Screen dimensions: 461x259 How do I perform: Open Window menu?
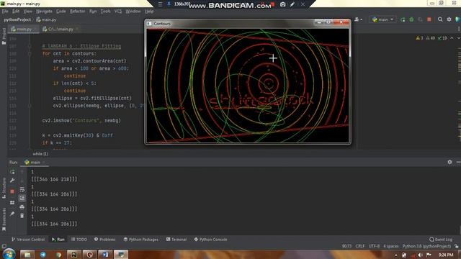click(133, 12)
